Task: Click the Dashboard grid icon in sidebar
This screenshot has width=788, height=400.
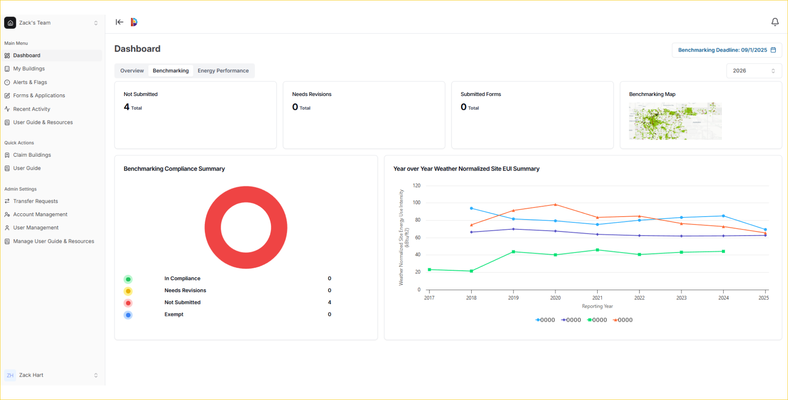Action: tap(7, 56)
